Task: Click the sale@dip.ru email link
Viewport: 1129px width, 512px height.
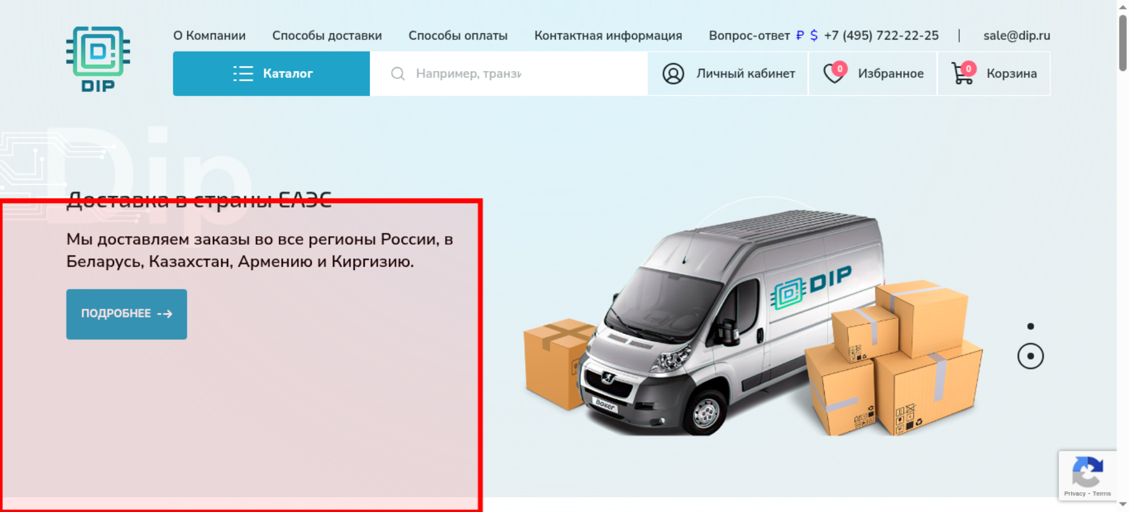Action: 1017,36
